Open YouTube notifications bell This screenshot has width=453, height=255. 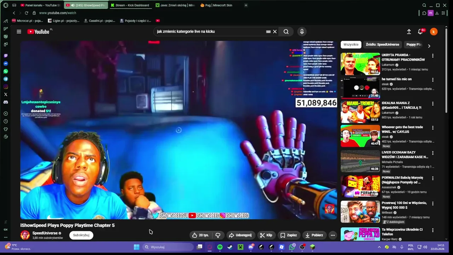coord(420,32)
